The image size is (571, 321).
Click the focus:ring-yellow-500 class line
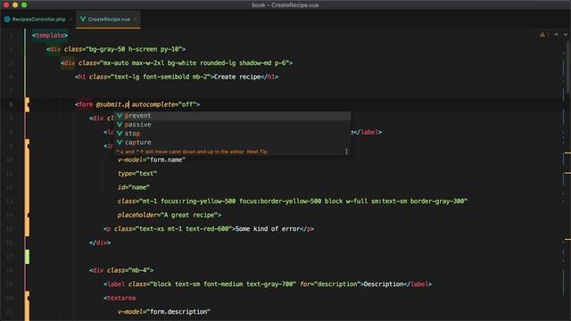pyautogui.click(x=293, y=202)
